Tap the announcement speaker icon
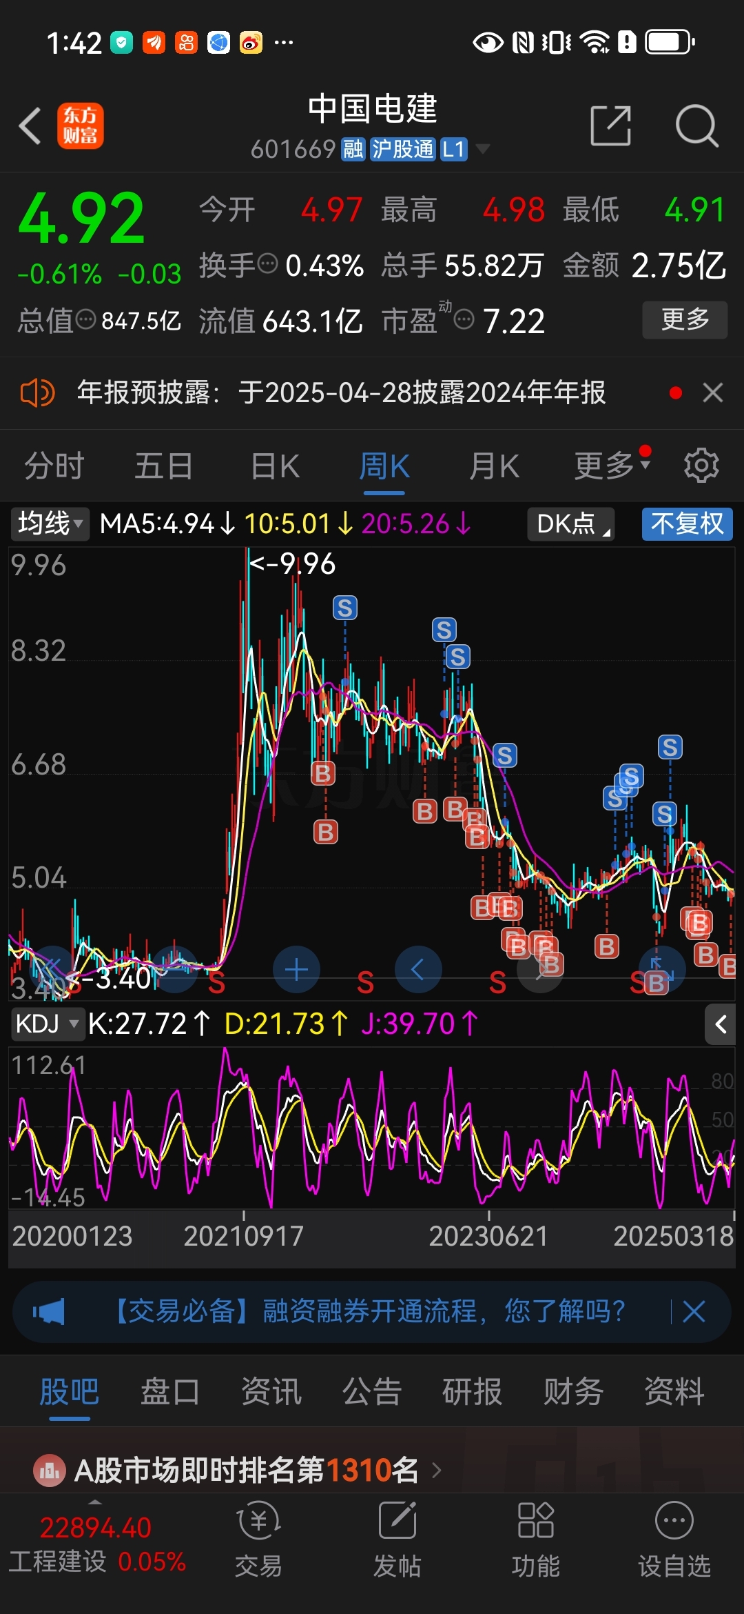The image size is (744, 1614). [x=37, y=393]
